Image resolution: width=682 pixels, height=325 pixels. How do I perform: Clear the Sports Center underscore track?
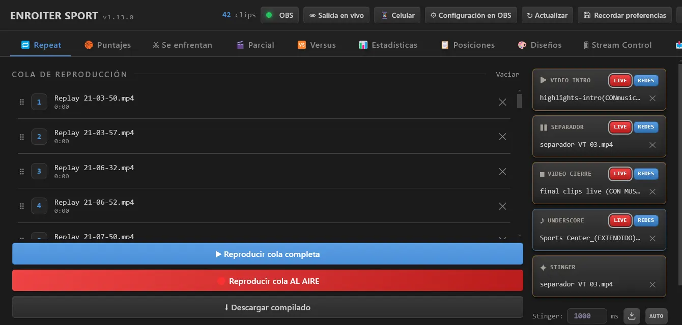coord(652,238)
